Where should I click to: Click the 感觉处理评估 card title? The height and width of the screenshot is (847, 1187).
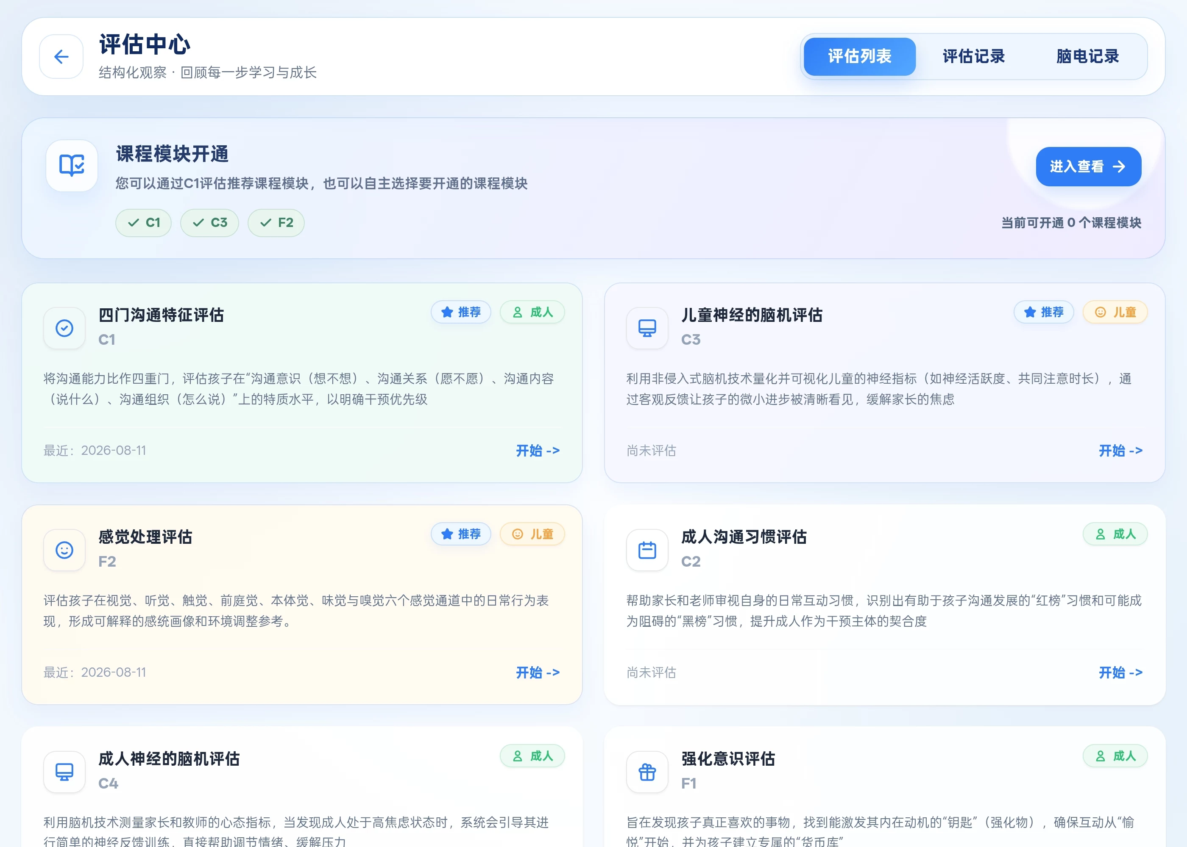point(146,537)
